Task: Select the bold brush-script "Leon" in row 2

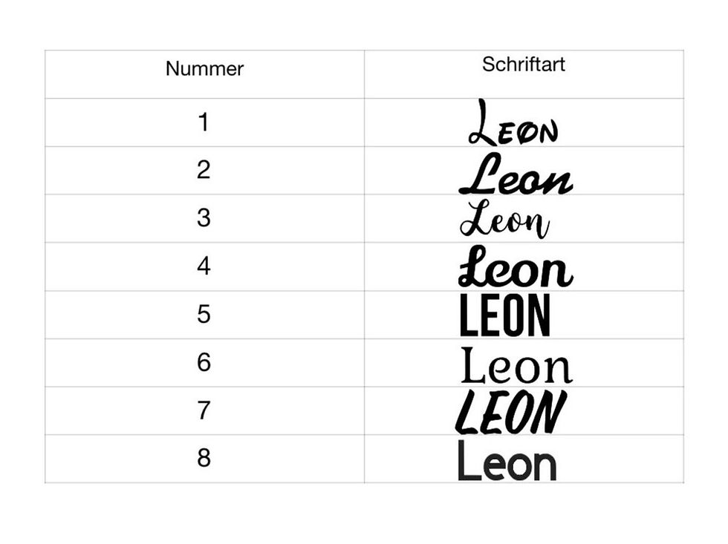Action: pos(516,176)
